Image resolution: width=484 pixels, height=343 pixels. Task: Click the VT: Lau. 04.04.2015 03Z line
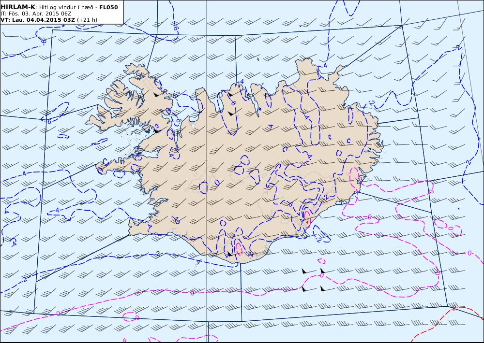pyautogui.click(x=38, y=20)
